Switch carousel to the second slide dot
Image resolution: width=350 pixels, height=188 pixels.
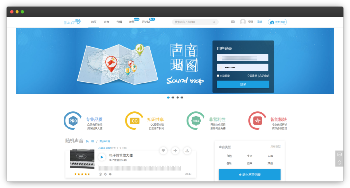click(x=173, y=97)
